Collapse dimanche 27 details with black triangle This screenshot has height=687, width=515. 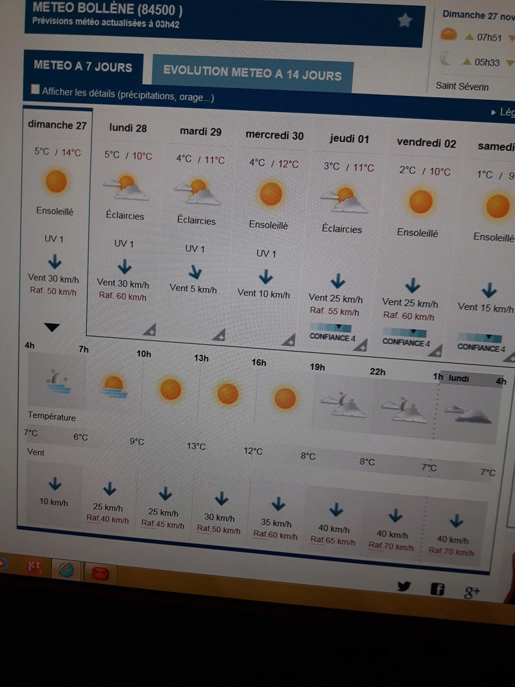(51, 327)
